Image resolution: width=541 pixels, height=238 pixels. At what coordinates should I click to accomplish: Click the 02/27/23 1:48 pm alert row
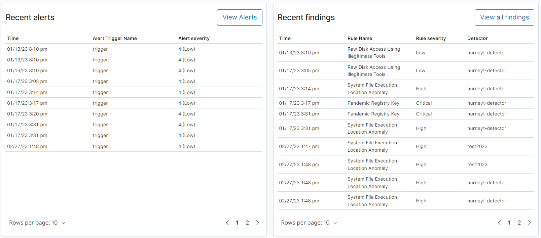(x=27, y=146)
